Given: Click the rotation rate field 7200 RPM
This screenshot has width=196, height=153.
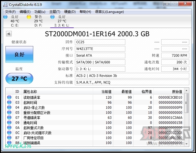Looking at the screenshot, I should tap(175, 55).
